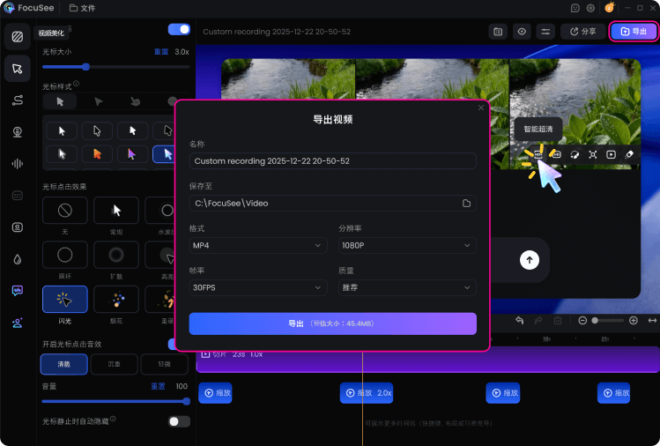
Task: Open the sliders settings icon in top toolbar
Action: click(x=545, y=32)
